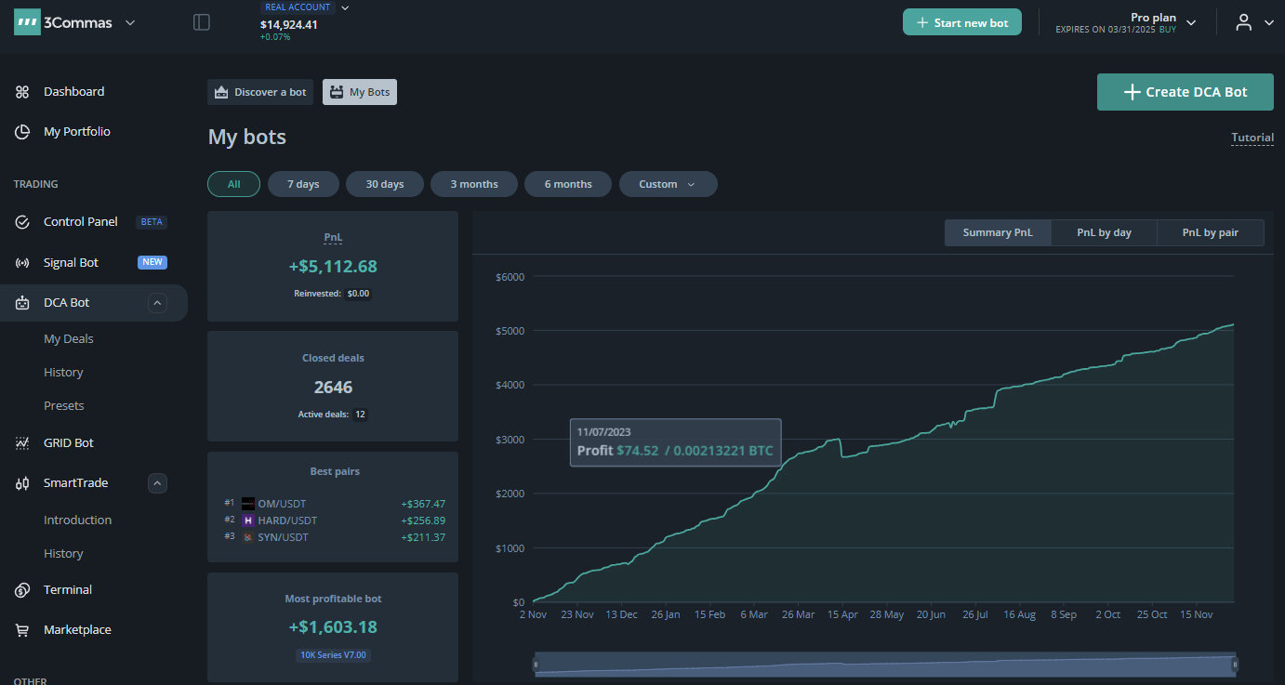Click the My Bots robot icon

[x=337, y=92]
